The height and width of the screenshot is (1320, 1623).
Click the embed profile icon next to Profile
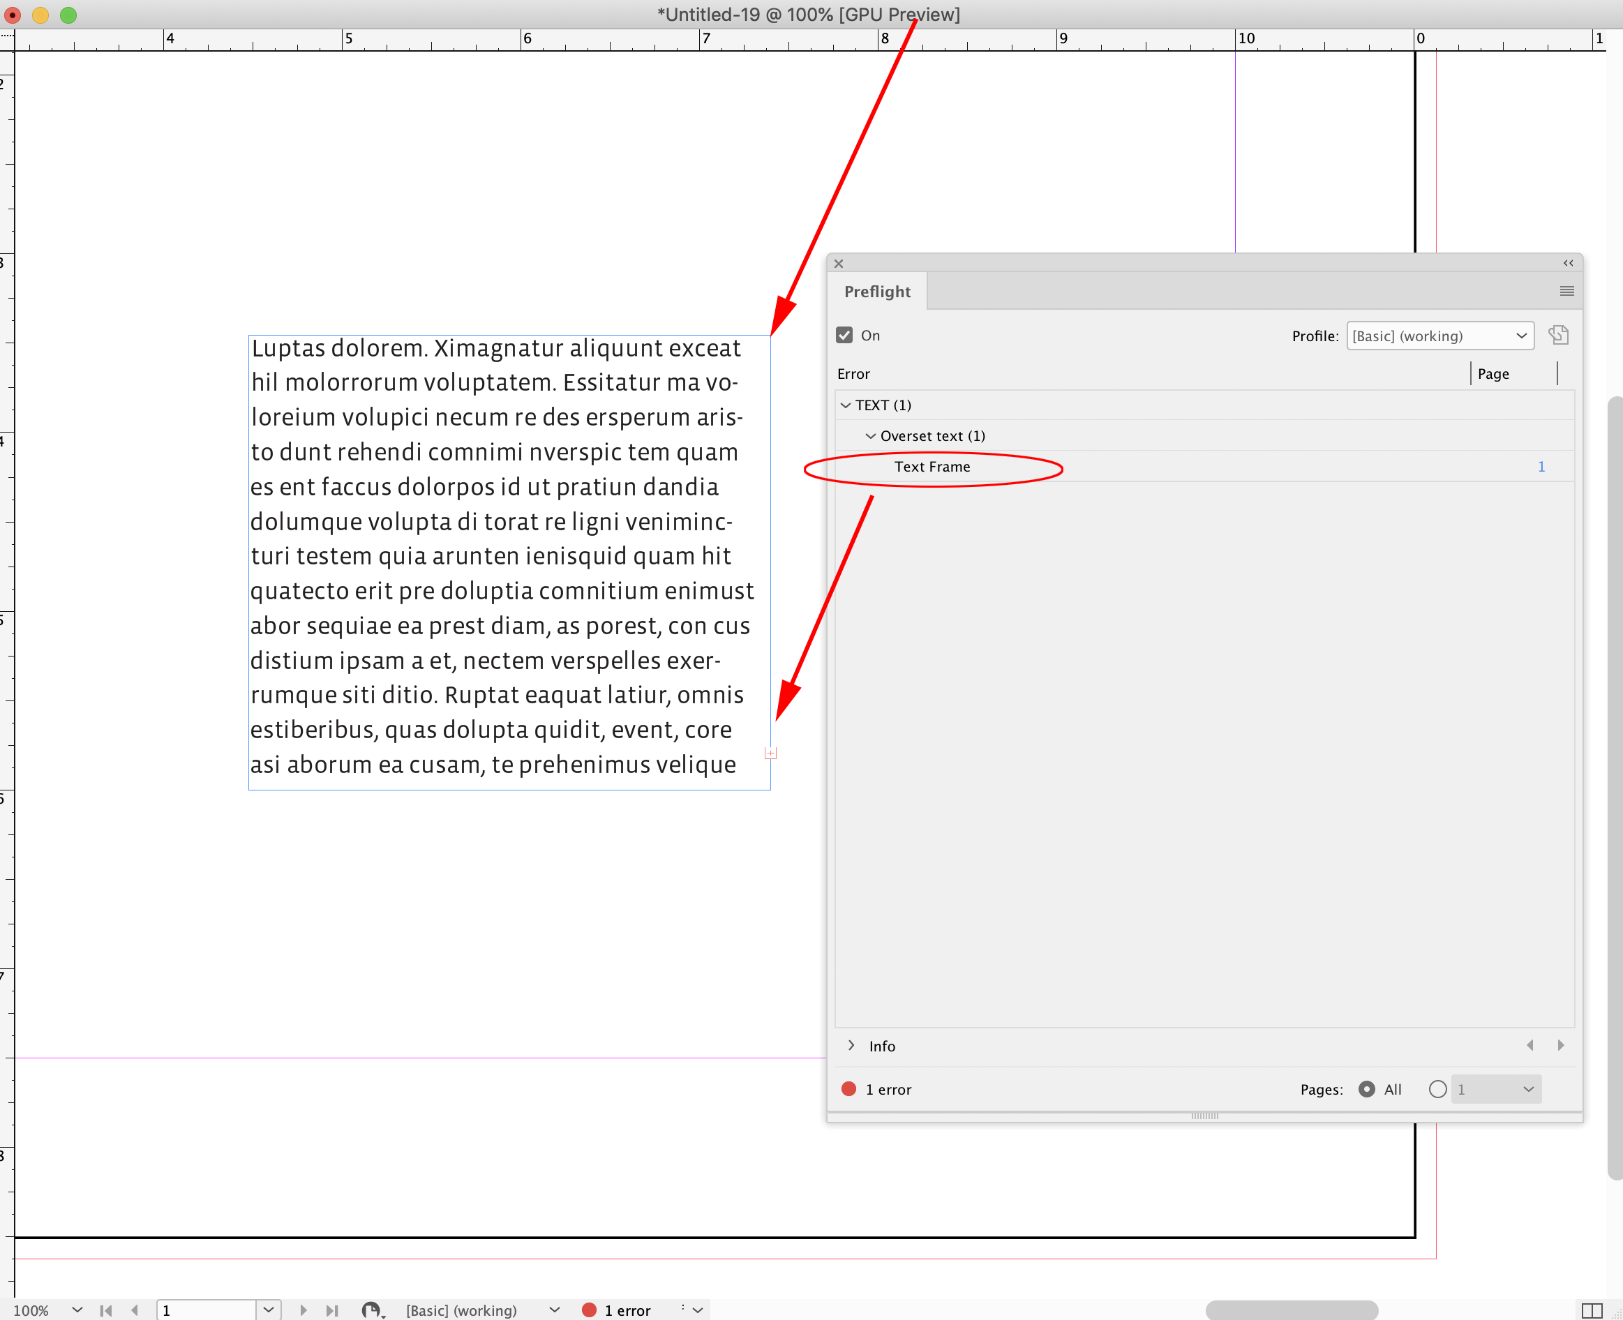point(1560,336)
